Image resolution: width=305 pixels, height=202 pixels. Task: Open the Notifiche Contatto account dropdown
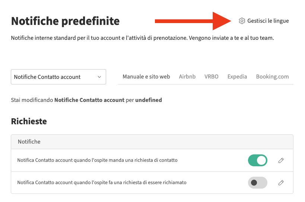[x=58, y=77]
